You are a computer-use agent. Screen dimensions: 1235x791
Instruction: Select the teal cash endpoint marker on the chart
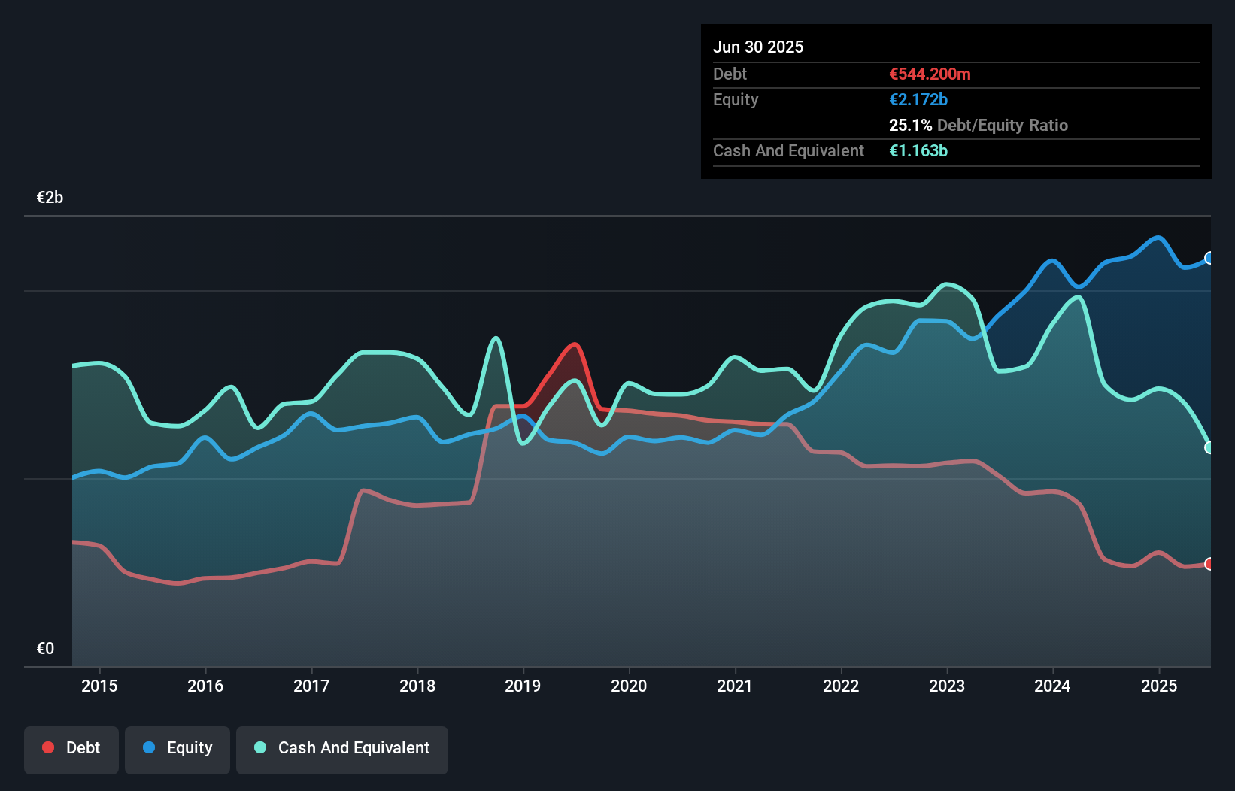click(x=1209, y=447)
